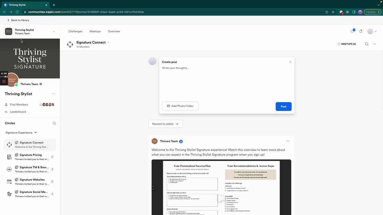Screen dimensions: 383x215
Task: Click the Thriving Stylist logo in sidebar header
Action: pyautogui.click(x=8, y=31)
